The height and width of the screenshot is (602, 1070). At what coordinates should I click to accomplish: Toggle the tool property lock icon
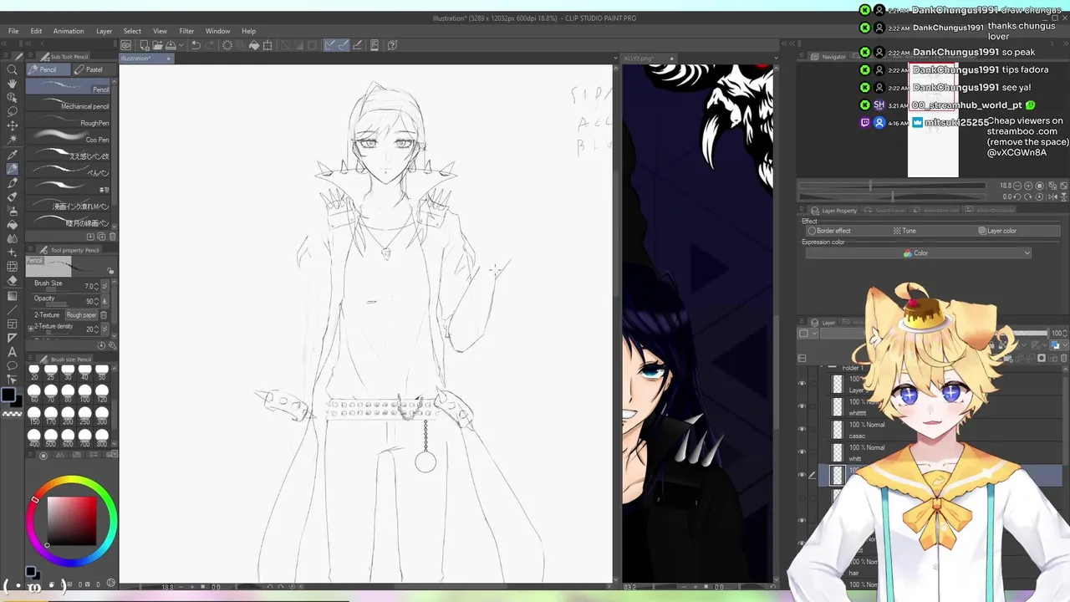[x=110, y=271]
